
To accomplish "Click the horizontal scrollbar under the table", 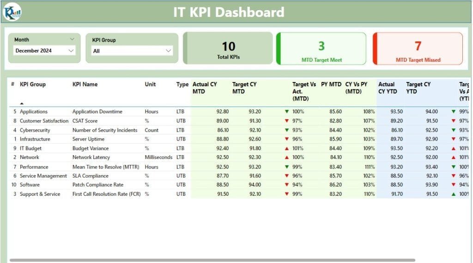I will [x=212, y=260].
